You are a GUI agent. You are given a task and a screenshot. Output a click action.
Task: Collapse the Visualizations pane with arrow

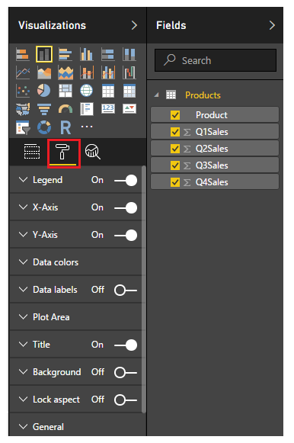pos(134,25)
